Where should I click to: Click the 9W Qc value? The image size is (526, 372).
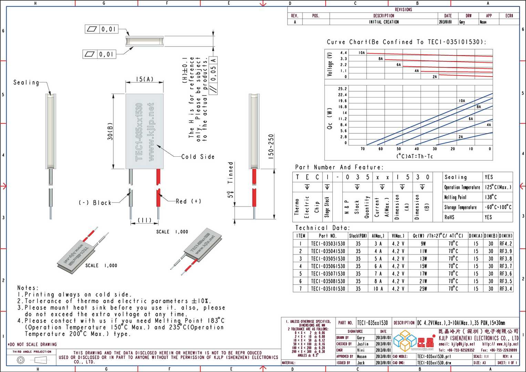pyautogui.click(x=423, y=244)
